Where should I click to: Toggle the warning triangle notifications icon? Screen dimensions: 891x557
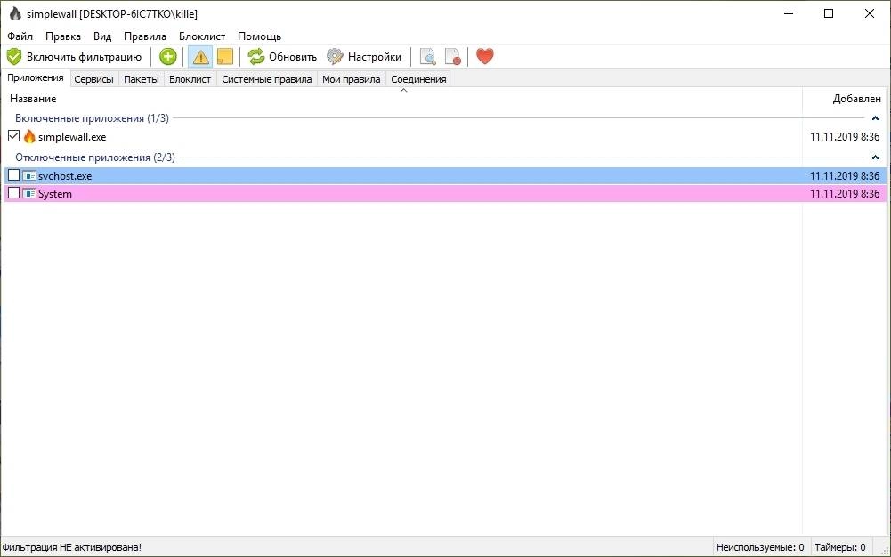click(200, 57)
